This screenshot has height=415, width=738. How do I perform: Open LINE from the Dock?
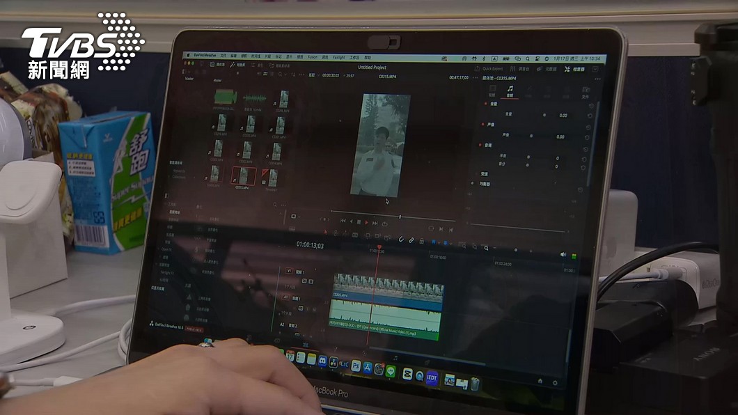[x=391, y=370]
